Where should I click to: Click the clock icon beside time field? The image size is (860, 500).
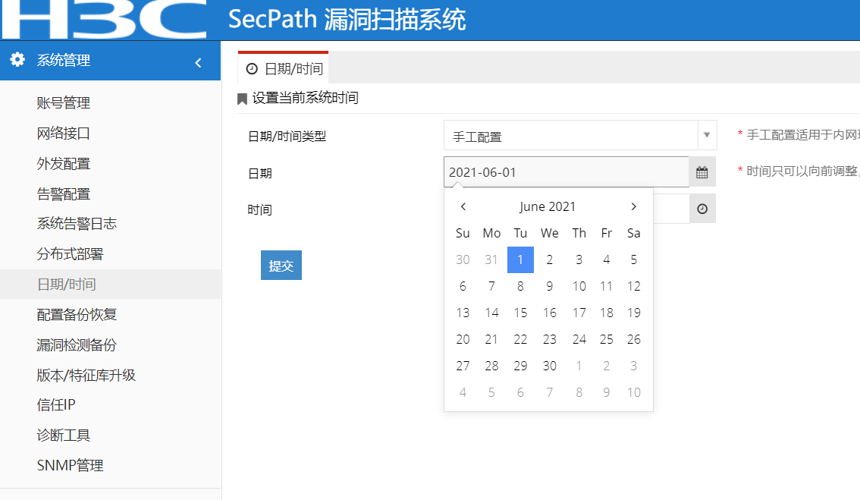702,209
